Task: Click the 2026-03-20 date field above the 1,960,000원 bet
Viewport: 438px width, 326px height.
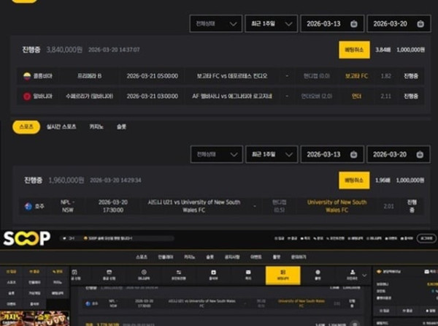Action: click(399, 154)
